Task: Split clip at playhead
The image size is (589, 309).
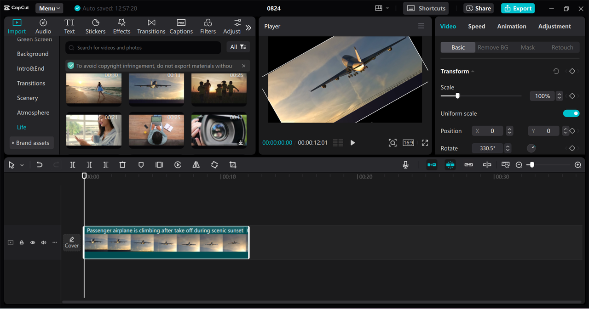Action: coord(73,165)
